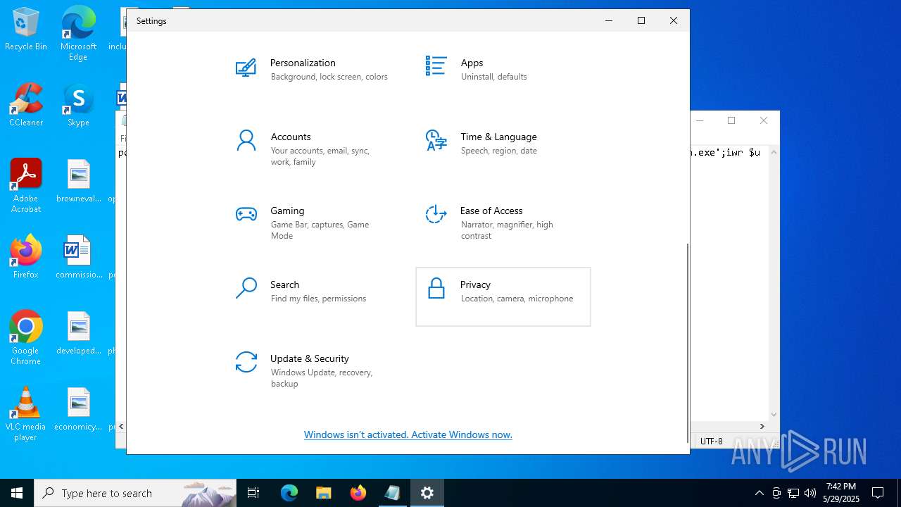Open Edge from the taskbar
This screenshot has width=901, height=507.
tap(289, 493)
